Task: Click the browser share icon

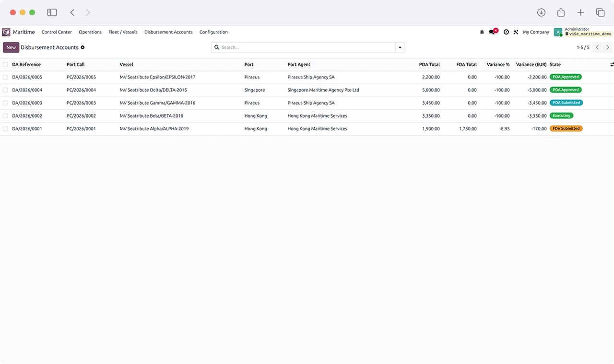Action: click(561, 12)
